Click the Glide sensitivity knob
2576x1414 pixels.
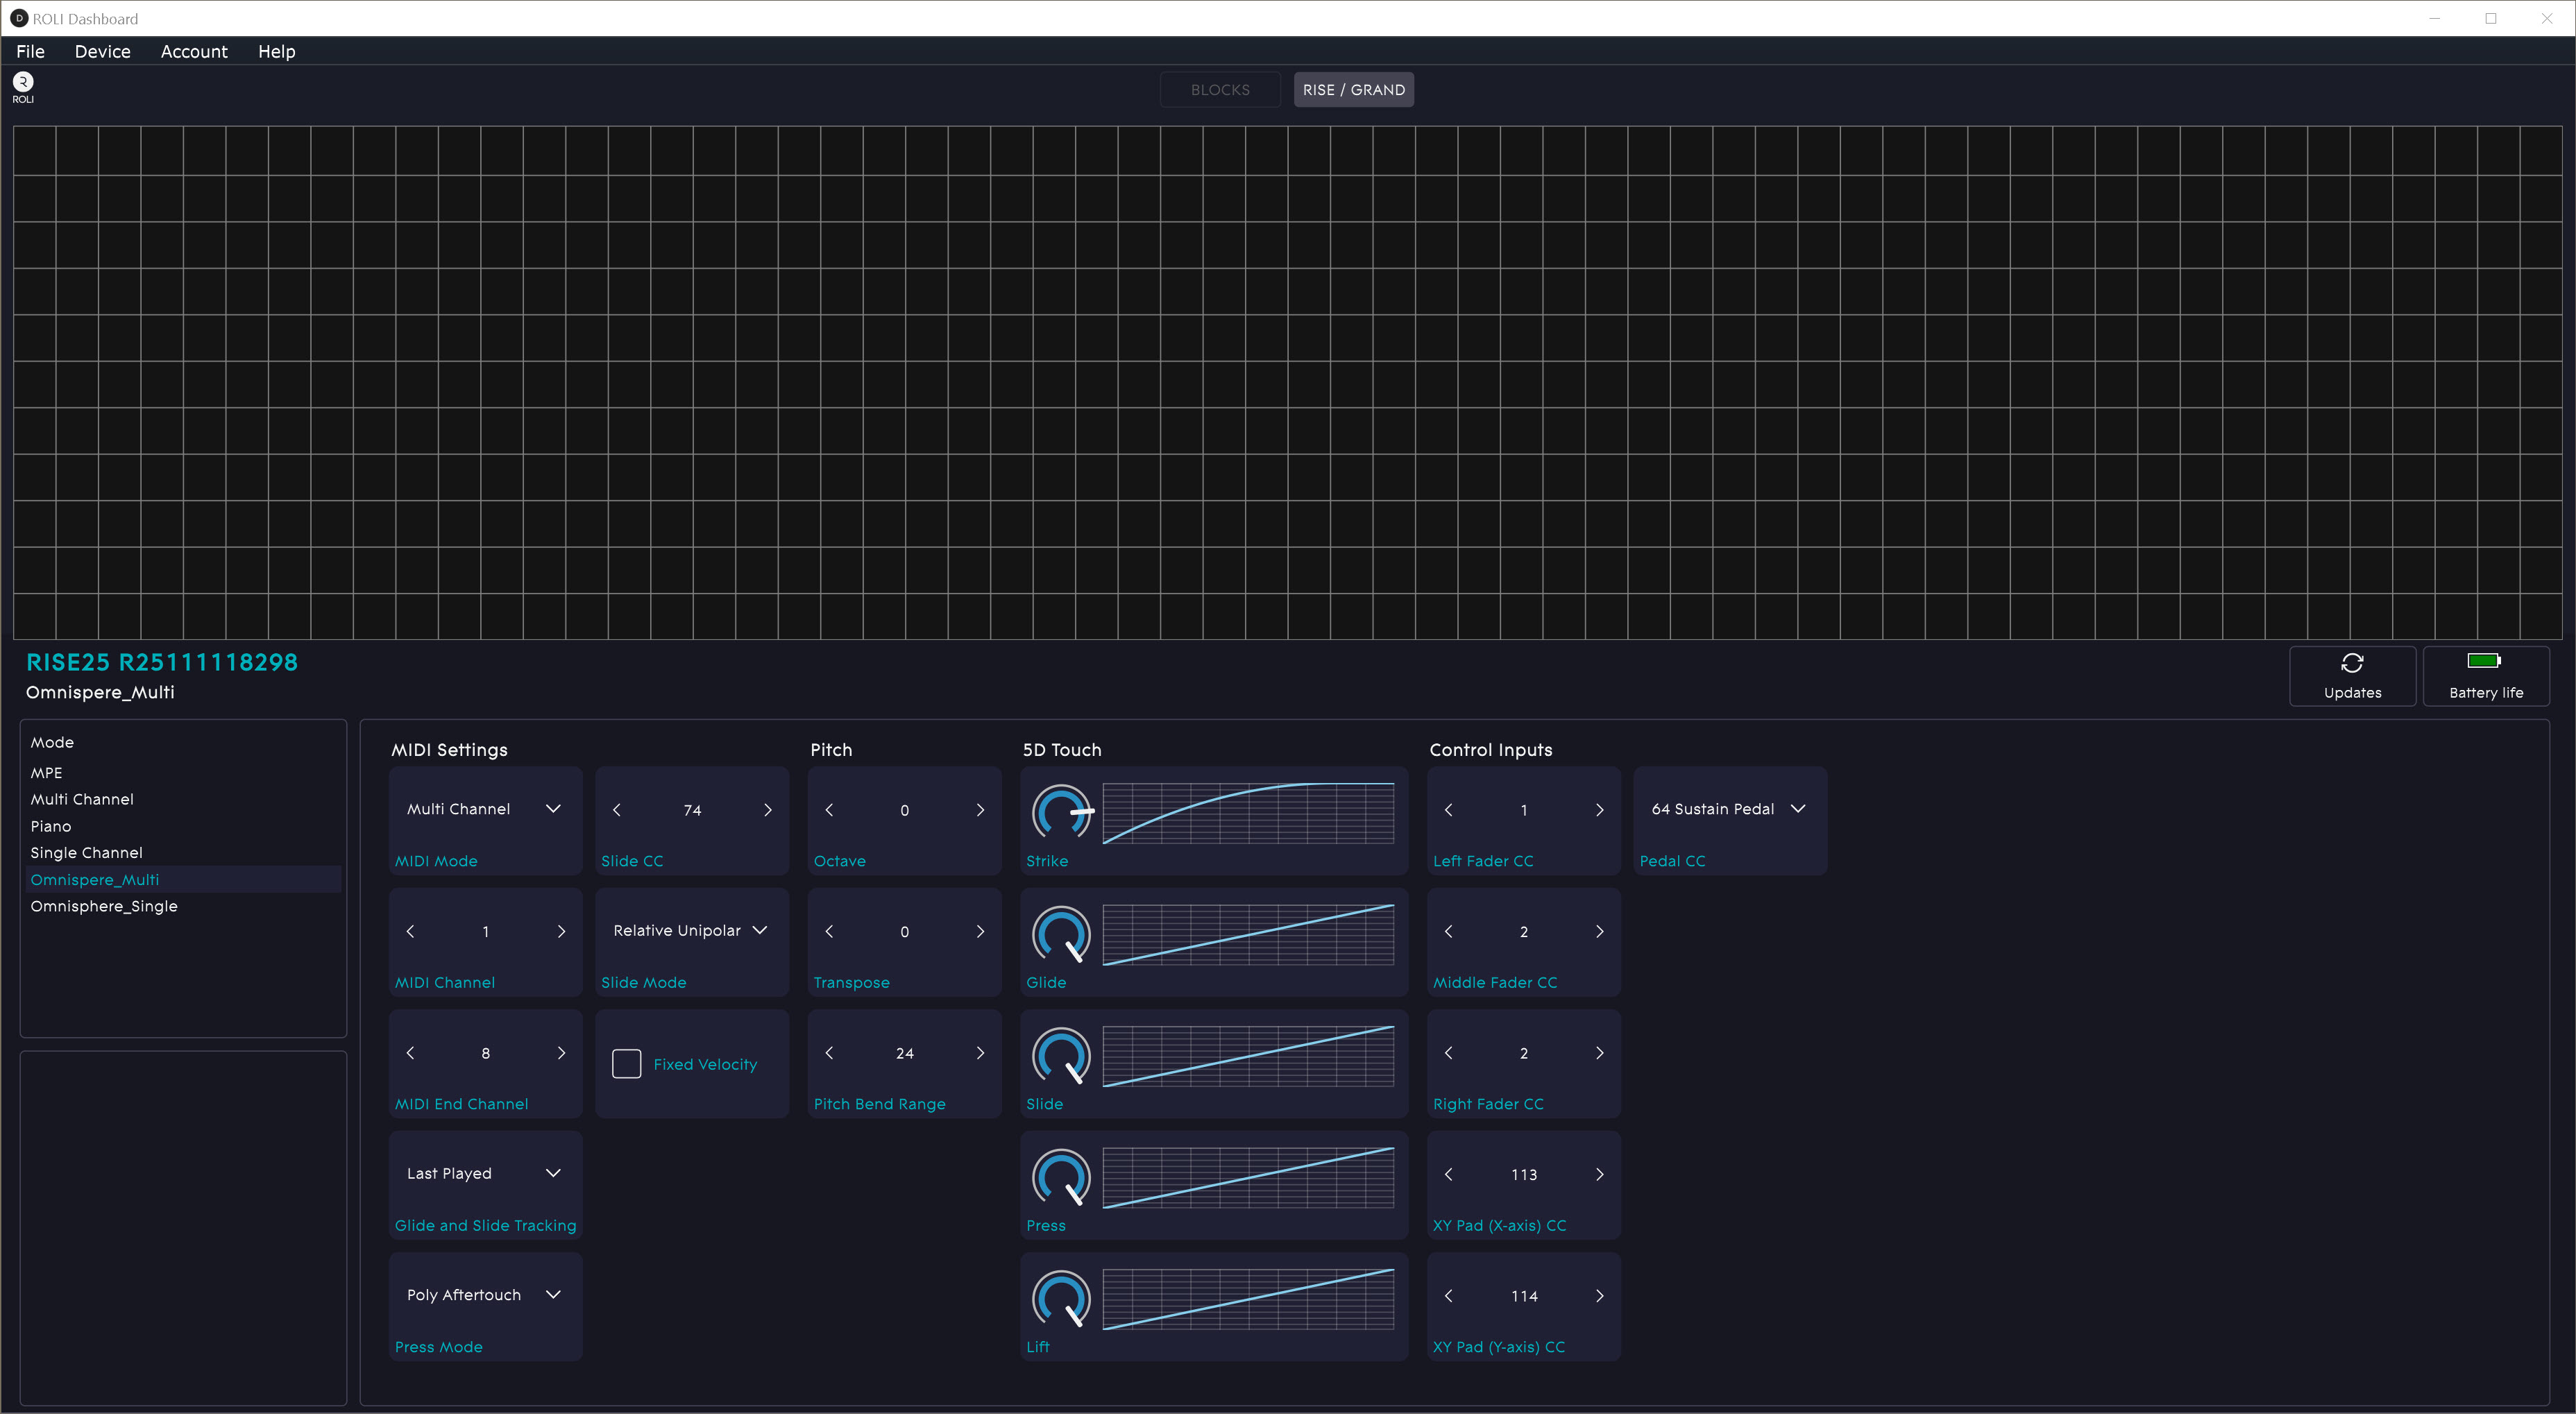1061,934
